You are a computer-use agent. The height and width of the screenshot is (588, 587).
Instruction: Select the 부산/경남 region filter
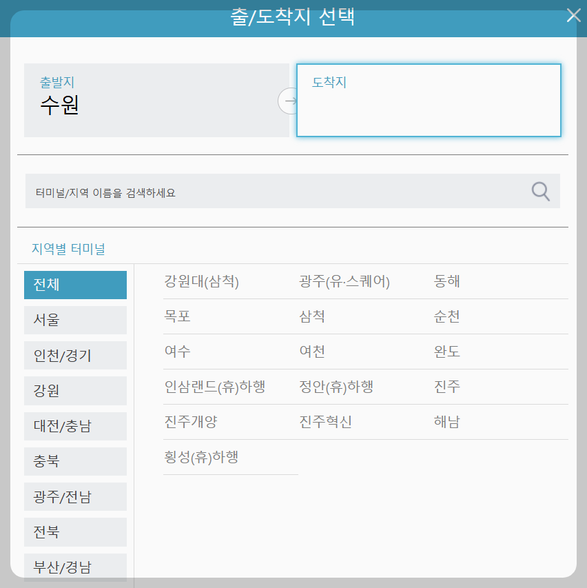pos(75,565)
